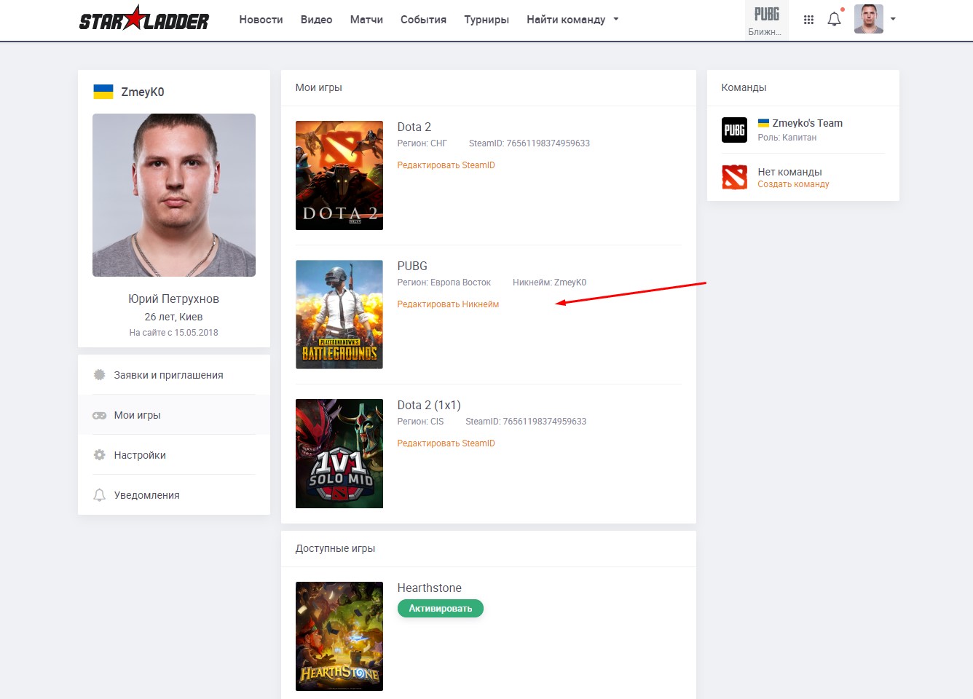Image resolution: width=973 pixels, height=699 pixels.
Task: Click the Dota 2 game cover
Action: [x=339, y=175]
